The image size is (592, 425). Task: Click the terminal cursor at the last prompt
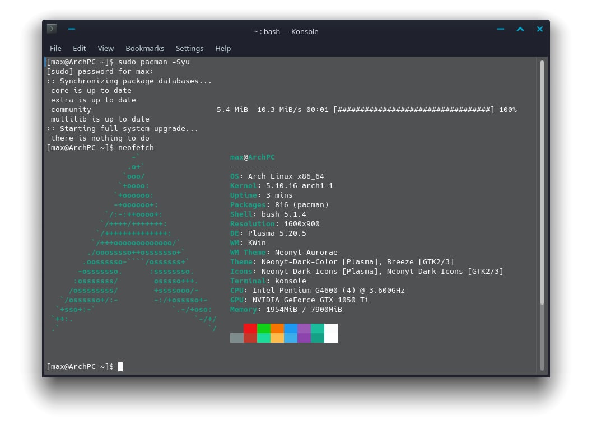[120, 367]
